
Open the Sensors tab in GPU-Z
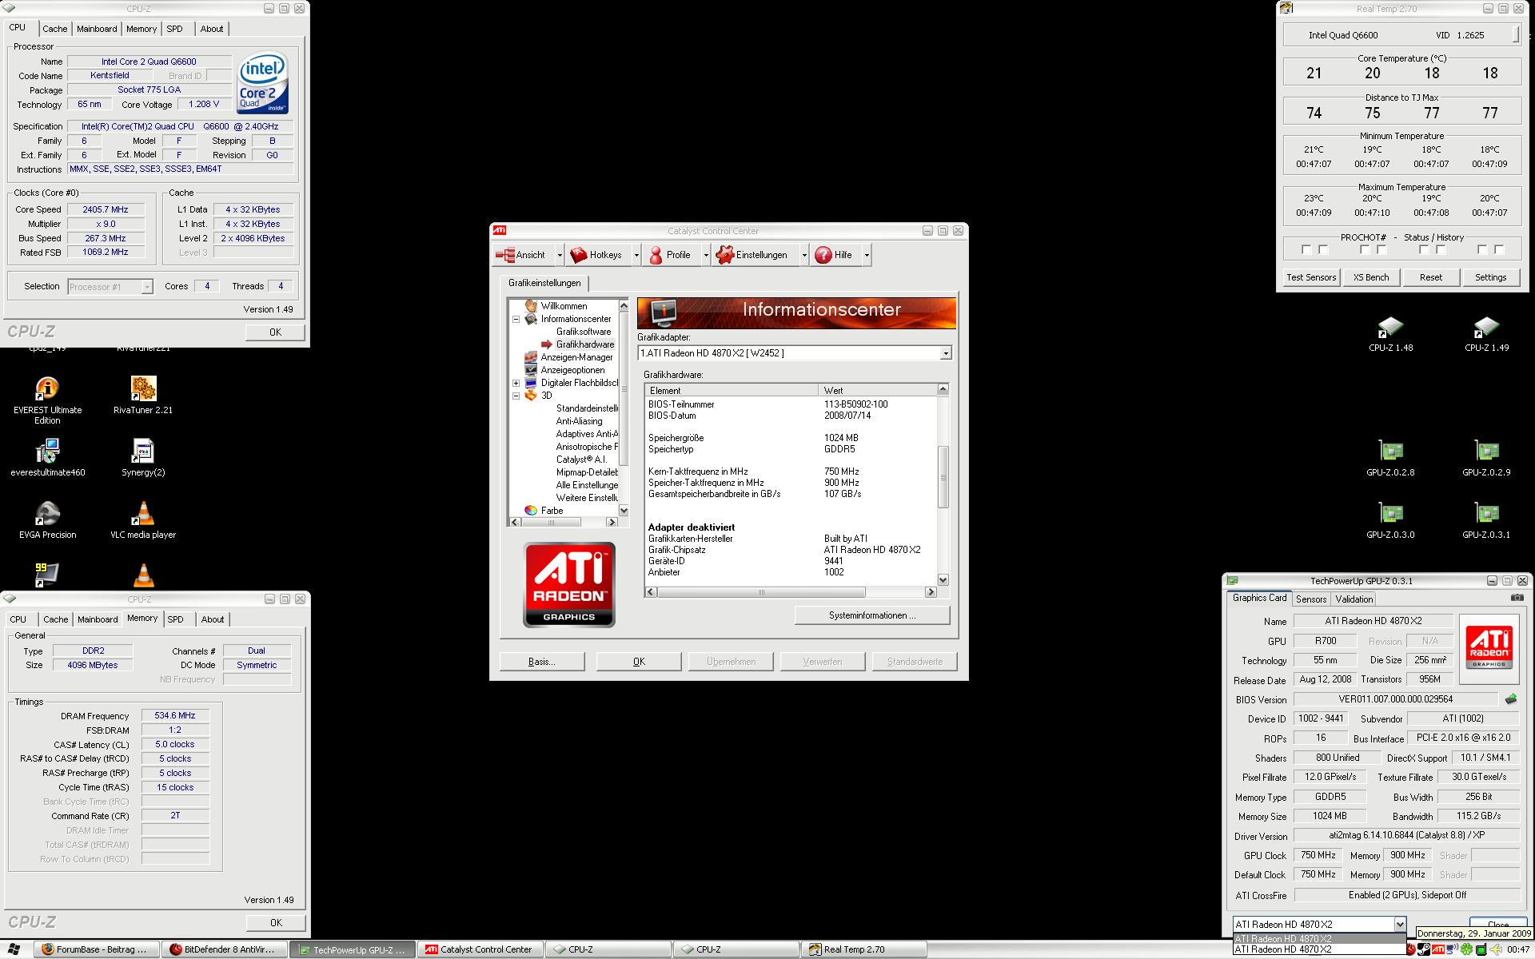tap(1311, 599)
